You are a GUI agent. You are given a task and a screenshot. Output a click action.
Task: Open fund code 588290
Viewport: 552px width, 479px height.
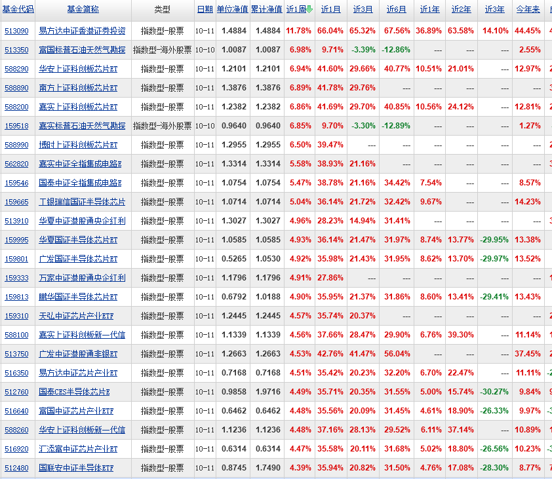[16, 69]
